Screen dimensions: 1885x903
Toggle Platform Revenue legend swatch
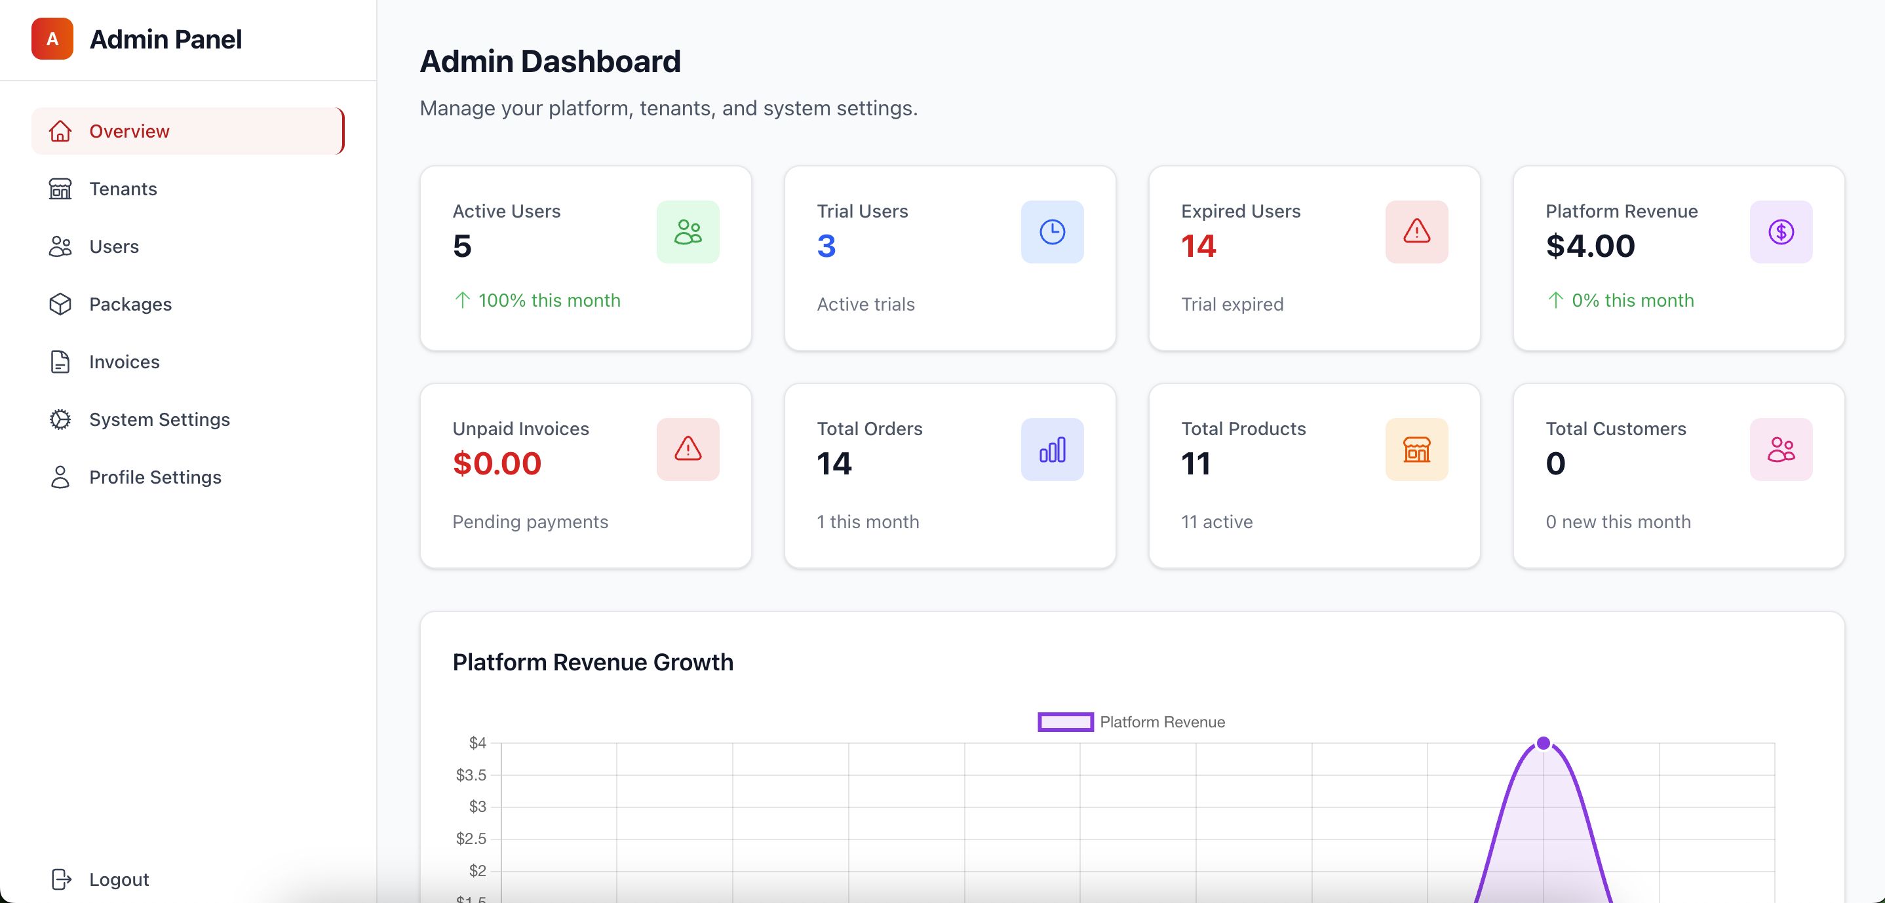tap(1066, 722)
